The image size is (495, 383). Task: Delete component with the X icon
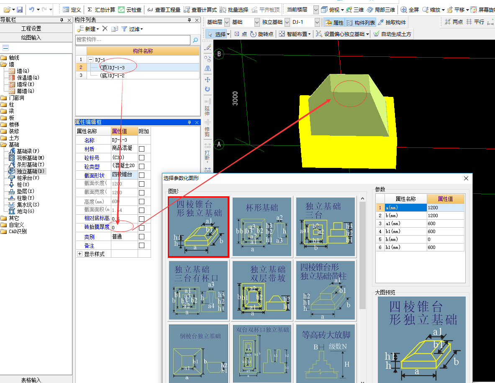click(x=105, y=29)
